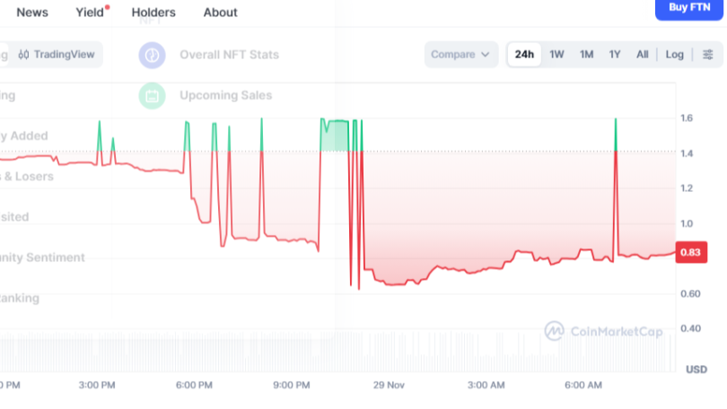This screenshot has width=727, height=409.
Task: Click the Compare chevron arrow
Action: click(x=486, y=55)
